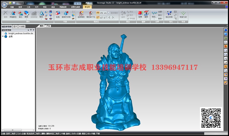The image size is (229, 136).
Task: Select the 去除特征 remove features tool
Action: point(34,15)
